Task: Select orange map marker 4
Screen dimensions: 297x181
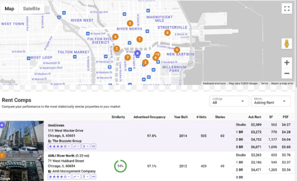Action: click(x=115, y=37)
